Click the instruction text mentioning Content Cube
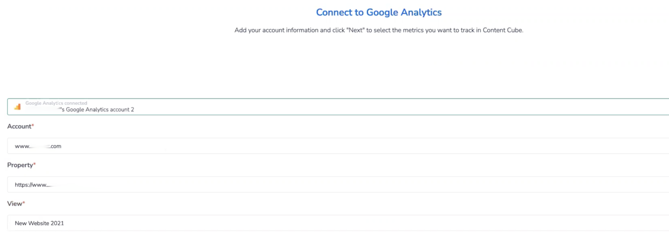Viewport: 669px width, 238px height. tap(378, 31)
